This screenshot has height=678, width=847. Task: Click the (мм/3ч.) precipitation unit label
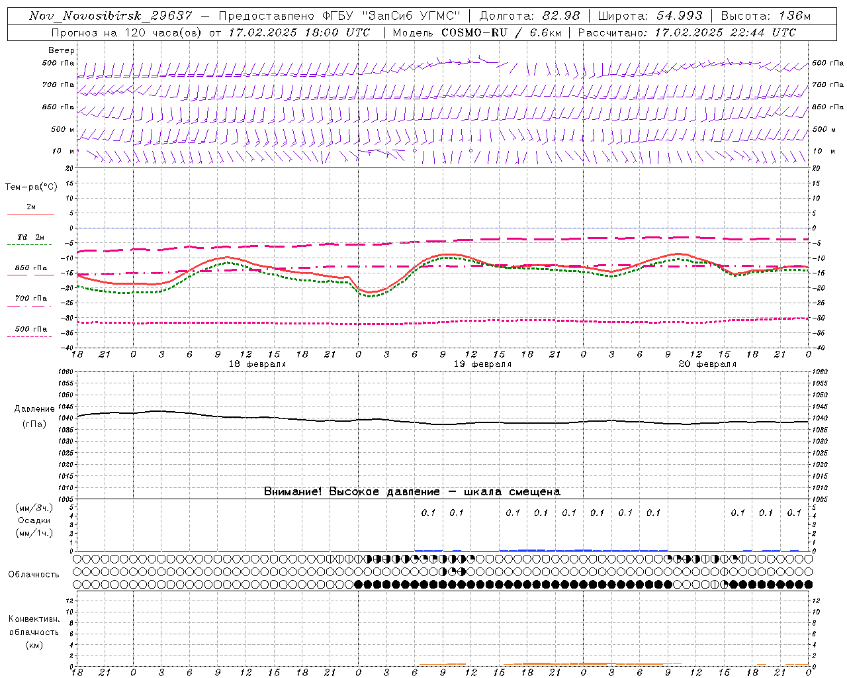[x=34, y=508]
